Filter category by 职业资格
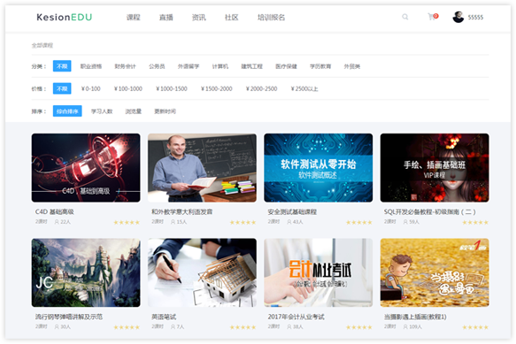Screen dimensions: 516x344 pos(91,66)
